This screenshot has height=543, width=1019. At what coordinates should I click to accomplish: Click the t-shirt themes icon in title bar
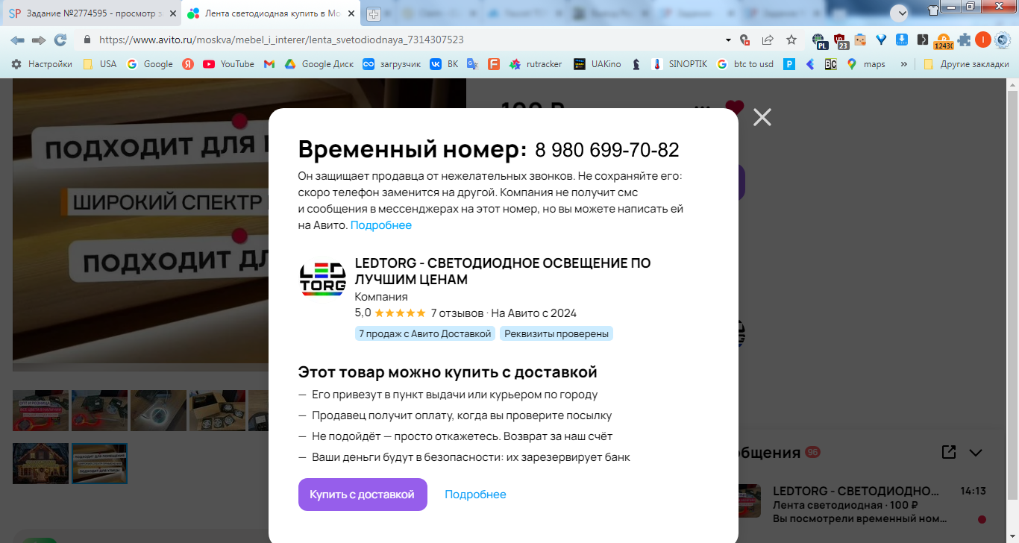pyautogui.click(x=933, y=9)
